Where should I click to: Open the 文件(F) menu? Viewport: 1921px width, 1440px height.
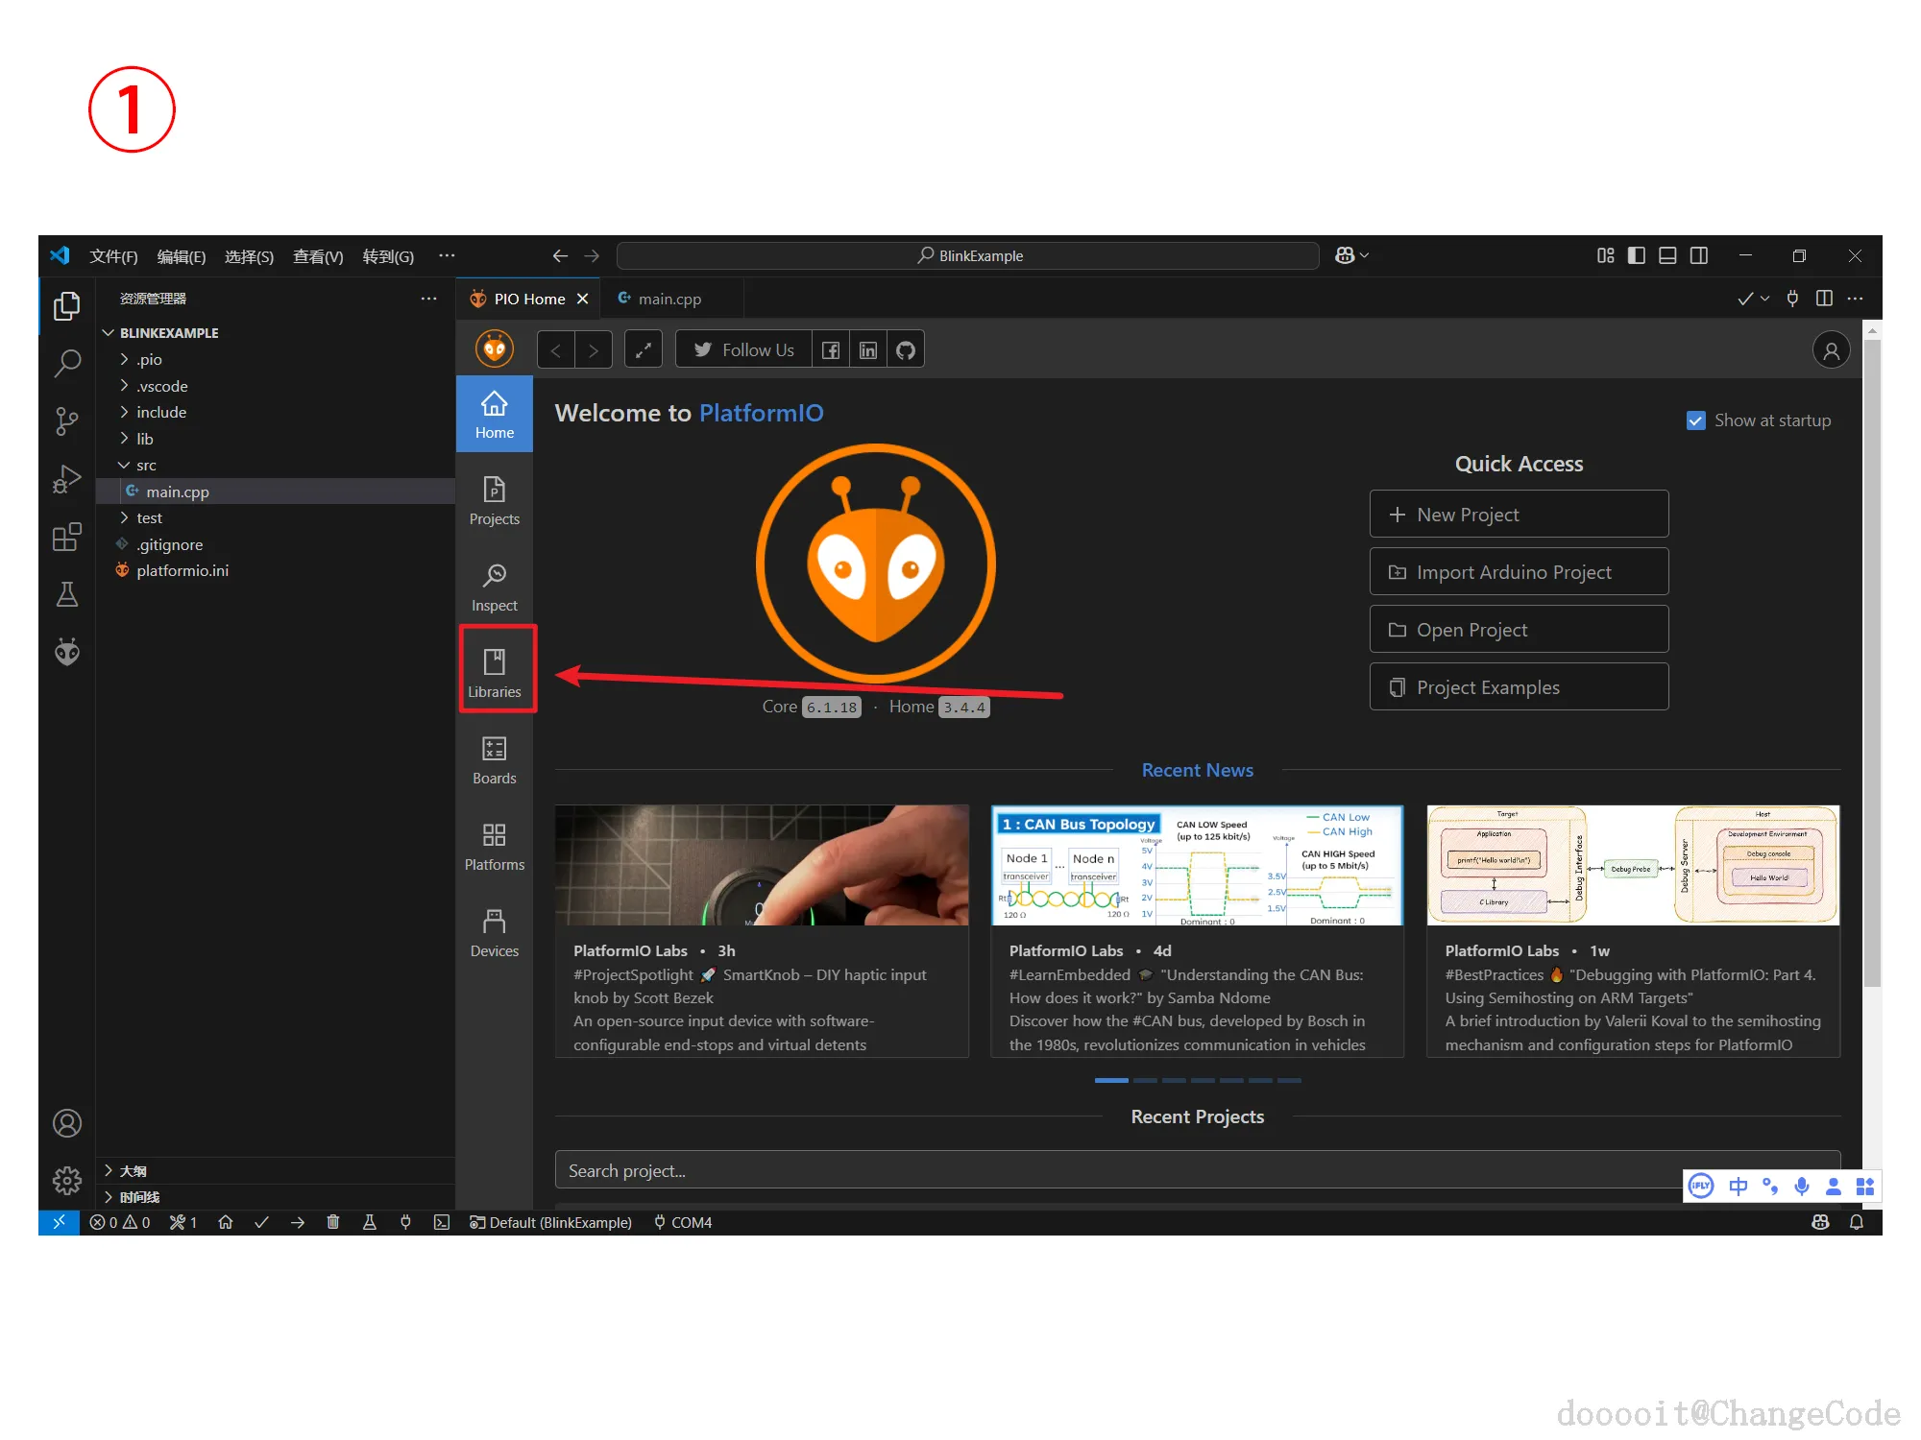[112, 256]
